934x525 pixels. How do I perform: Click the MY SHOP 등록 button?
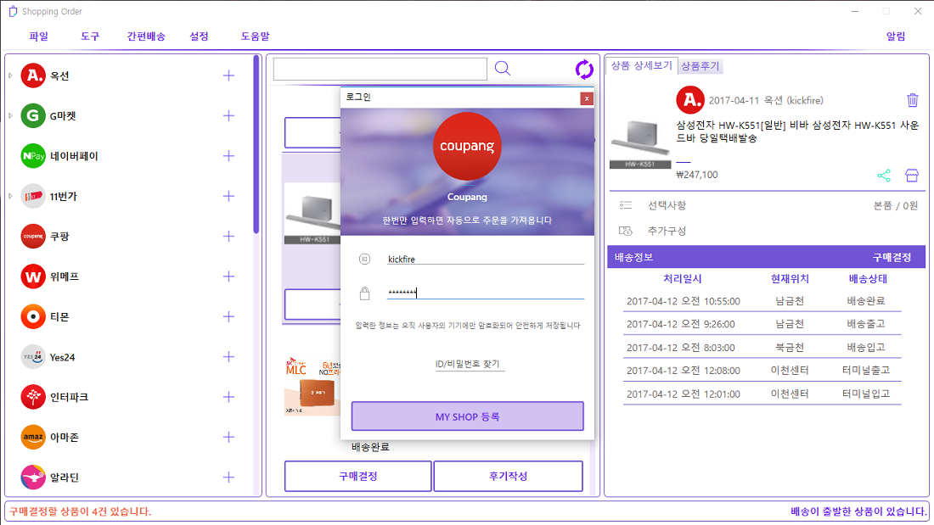pyautogui.click(x=468, y=416)
